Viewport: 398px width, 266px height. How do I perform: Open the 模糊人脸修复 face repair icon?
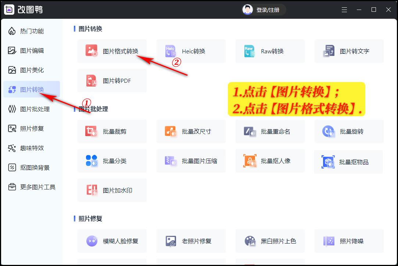[x=92, y=241]
